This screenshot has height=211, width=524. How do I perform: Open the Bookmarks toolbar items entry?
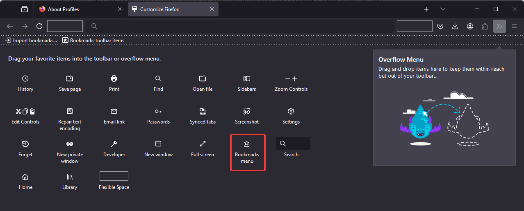(x=93, y=40)
